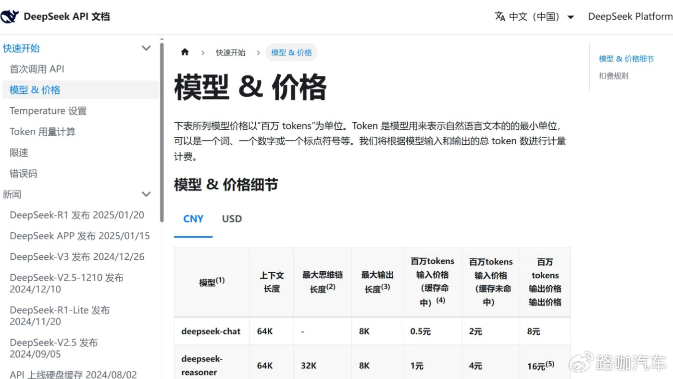
Task: Collapse the 快速开始 sidebar section
Action: click(146, 48)
